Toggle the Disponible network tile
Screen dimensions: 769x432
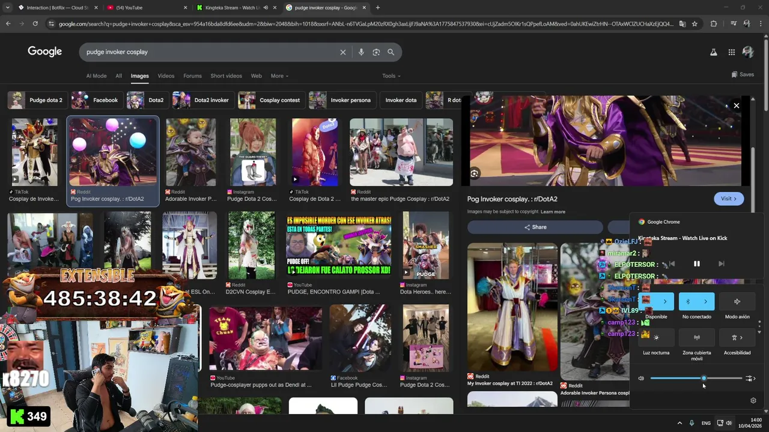coord(647,302)
